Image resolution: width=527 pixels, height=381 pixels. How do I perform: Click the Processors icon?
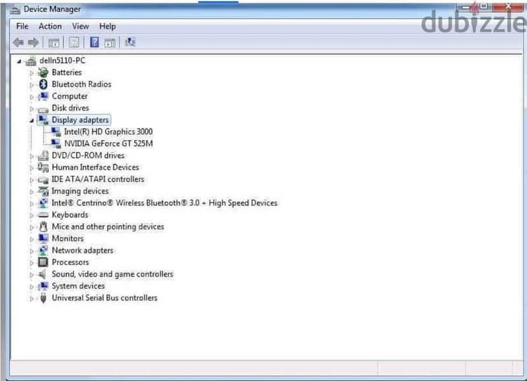tap(43, 262)
